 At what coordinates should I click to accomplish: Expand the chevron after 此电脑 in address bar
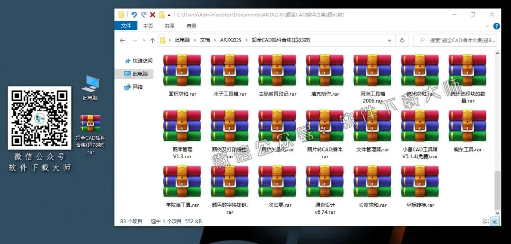click(195, 40)
